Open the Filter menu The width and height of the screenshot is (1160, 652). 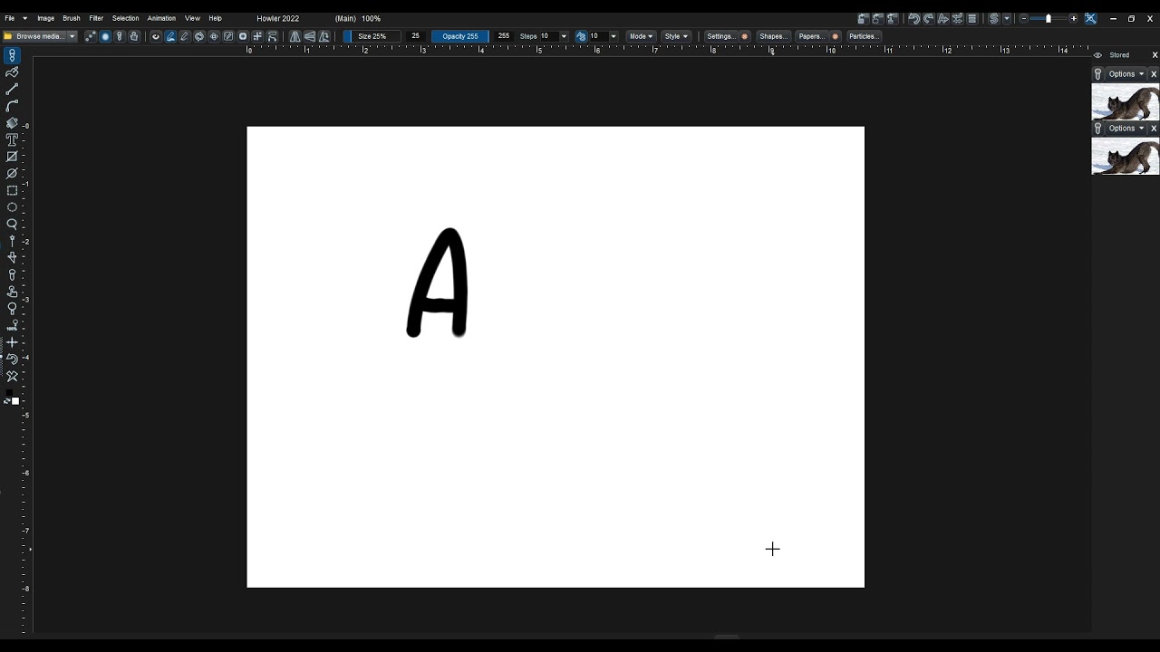[96, 18]
